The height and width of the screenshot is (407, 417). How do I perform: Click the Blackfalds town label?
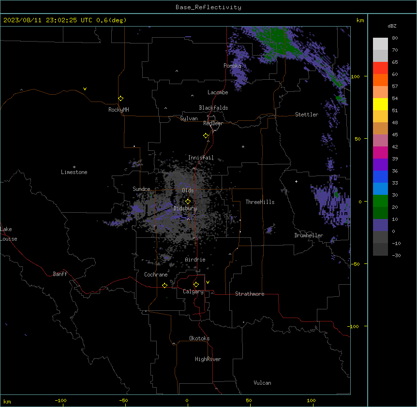tap(213, 108)
